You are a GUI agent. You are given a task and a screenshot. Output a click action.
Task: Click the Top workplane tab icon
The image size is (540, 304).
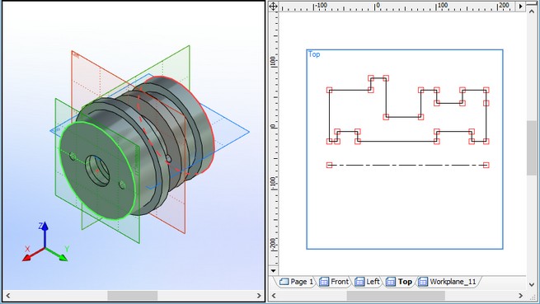(391, 282)
